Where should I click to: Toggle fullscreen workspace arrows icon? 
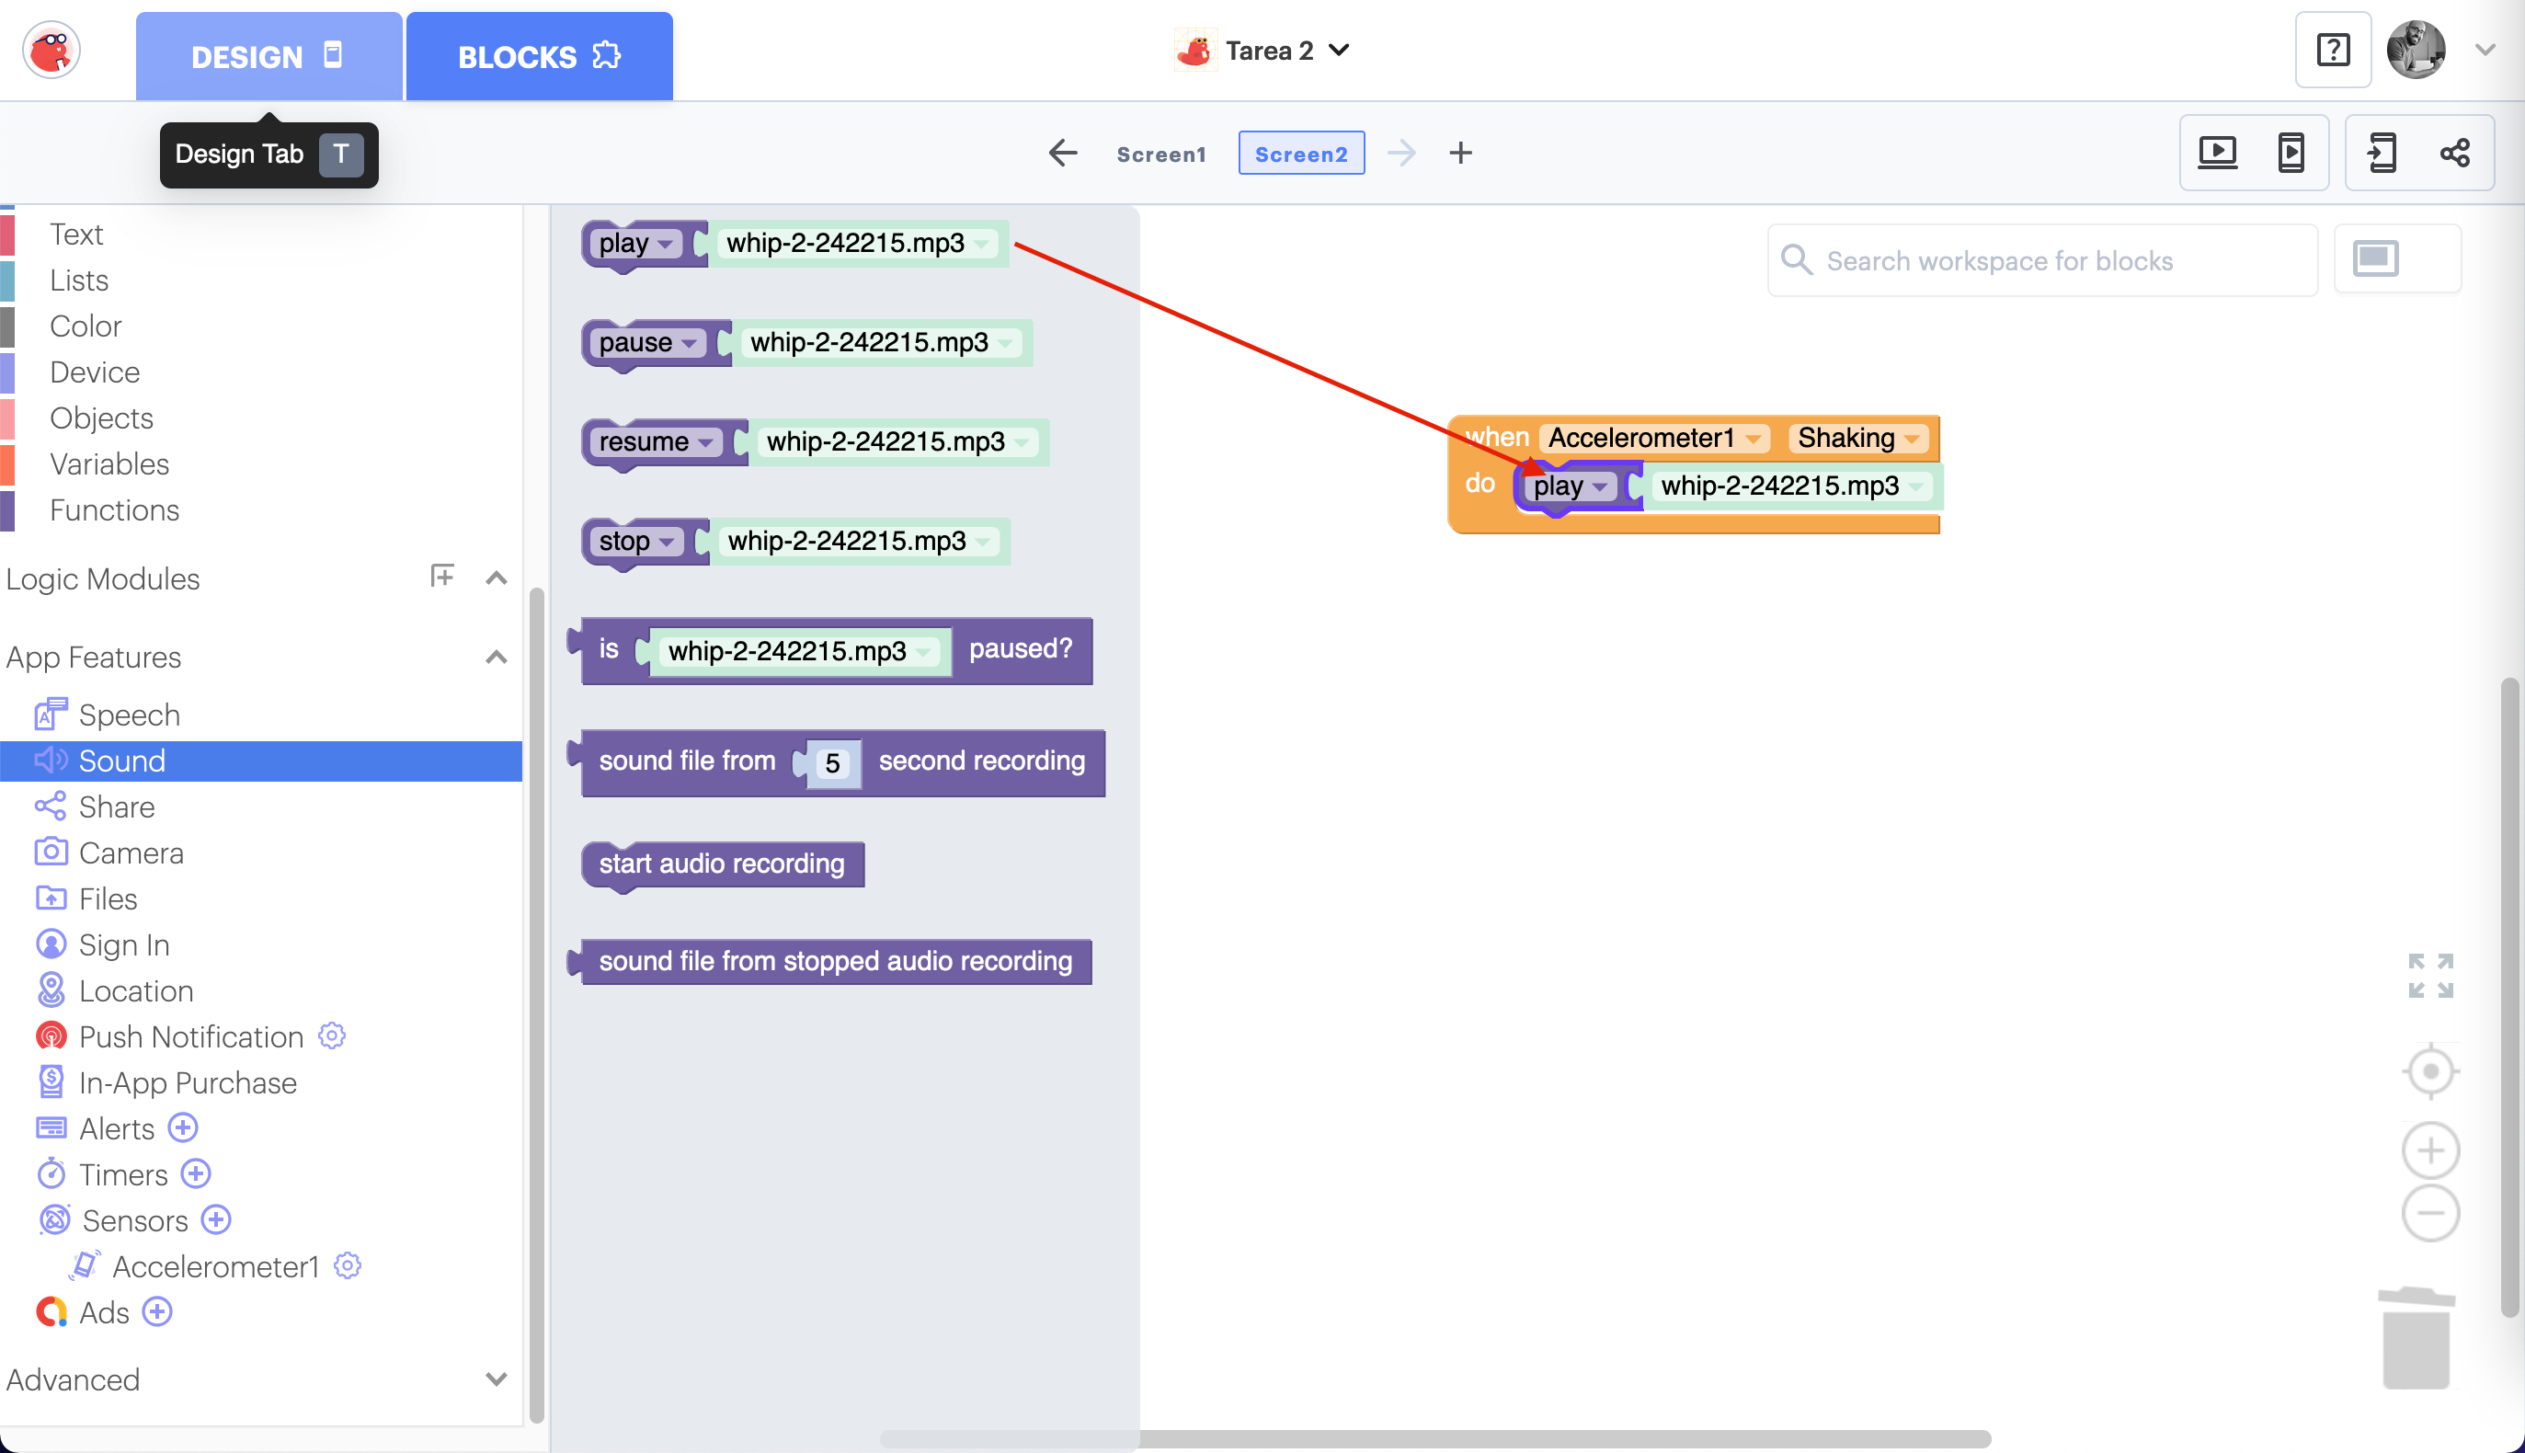click(2430, 975)
